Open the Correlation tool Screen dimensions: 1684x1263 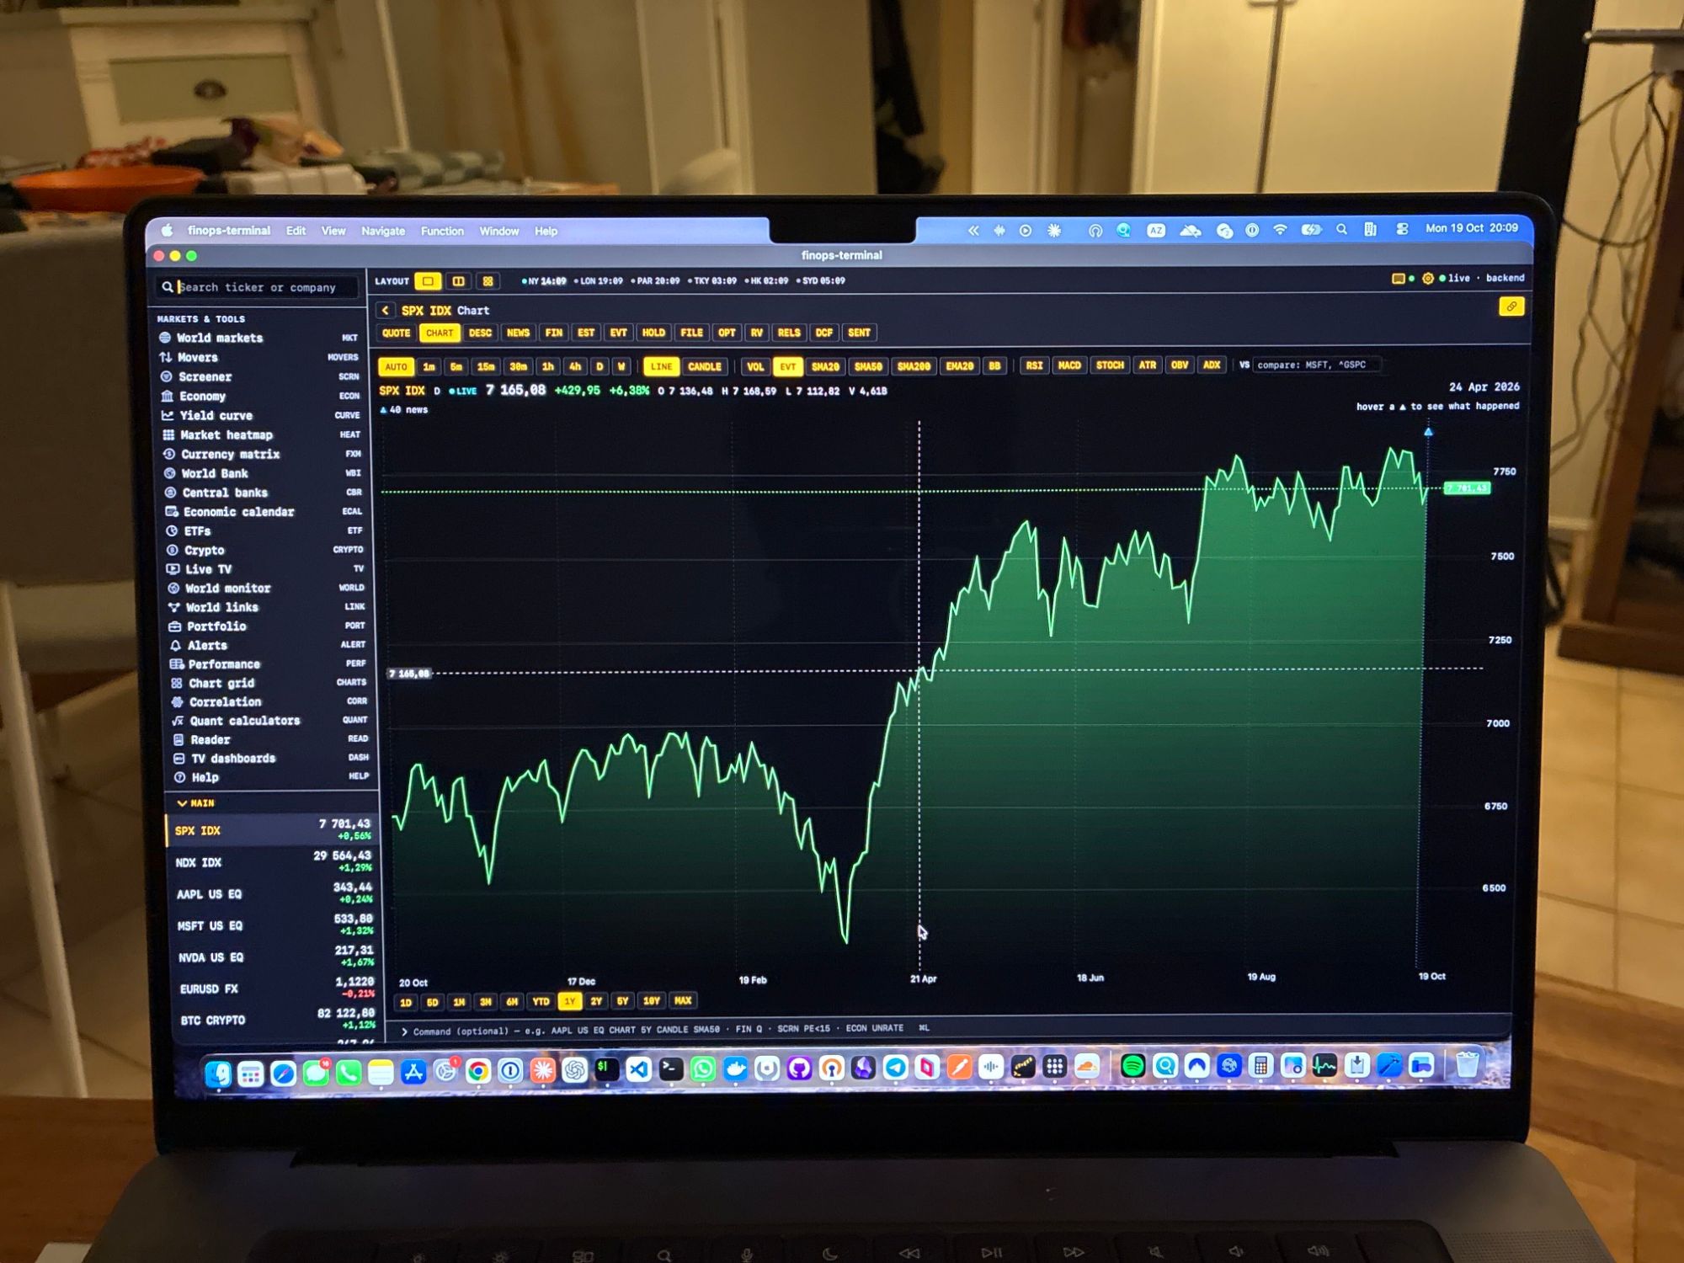coord(269,701)
